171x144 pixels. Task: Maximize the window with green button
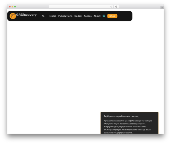15,6
